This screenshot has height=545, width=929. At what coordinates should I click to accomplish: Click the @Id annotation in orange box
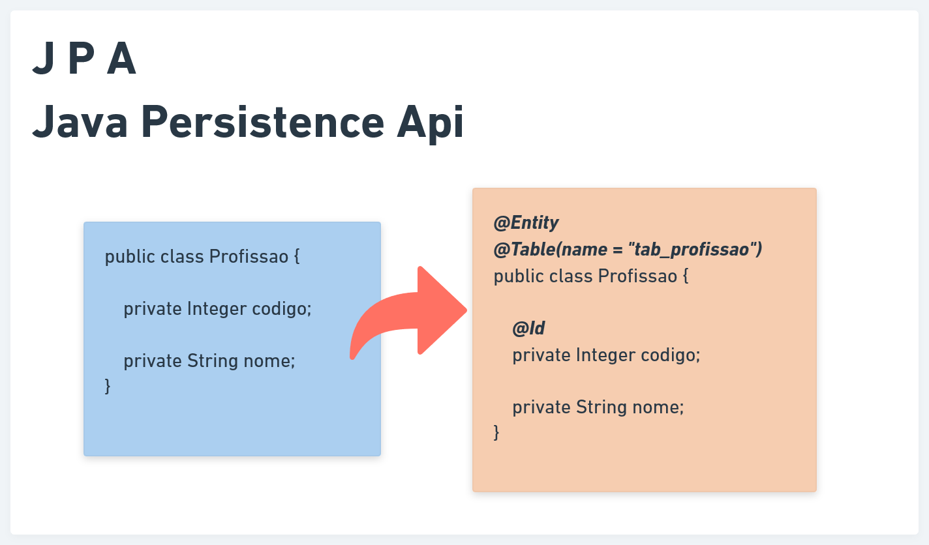(528, 328)
